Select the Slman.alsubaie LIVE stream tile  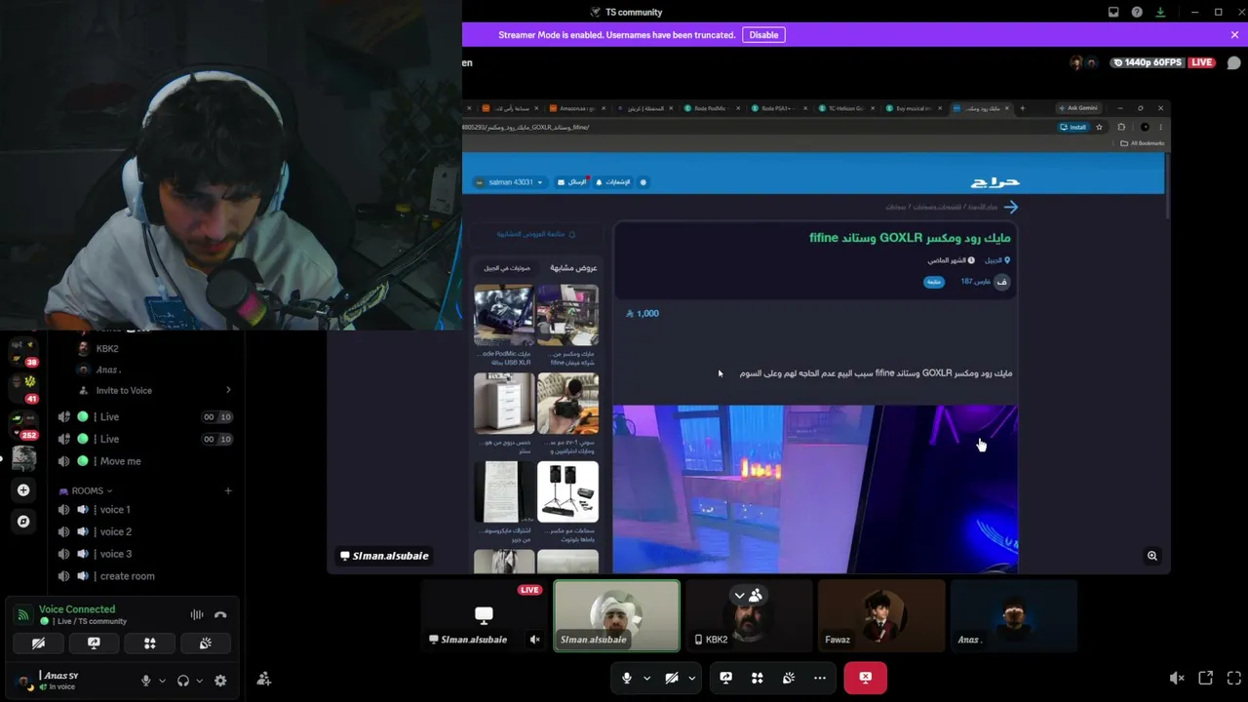484,615
